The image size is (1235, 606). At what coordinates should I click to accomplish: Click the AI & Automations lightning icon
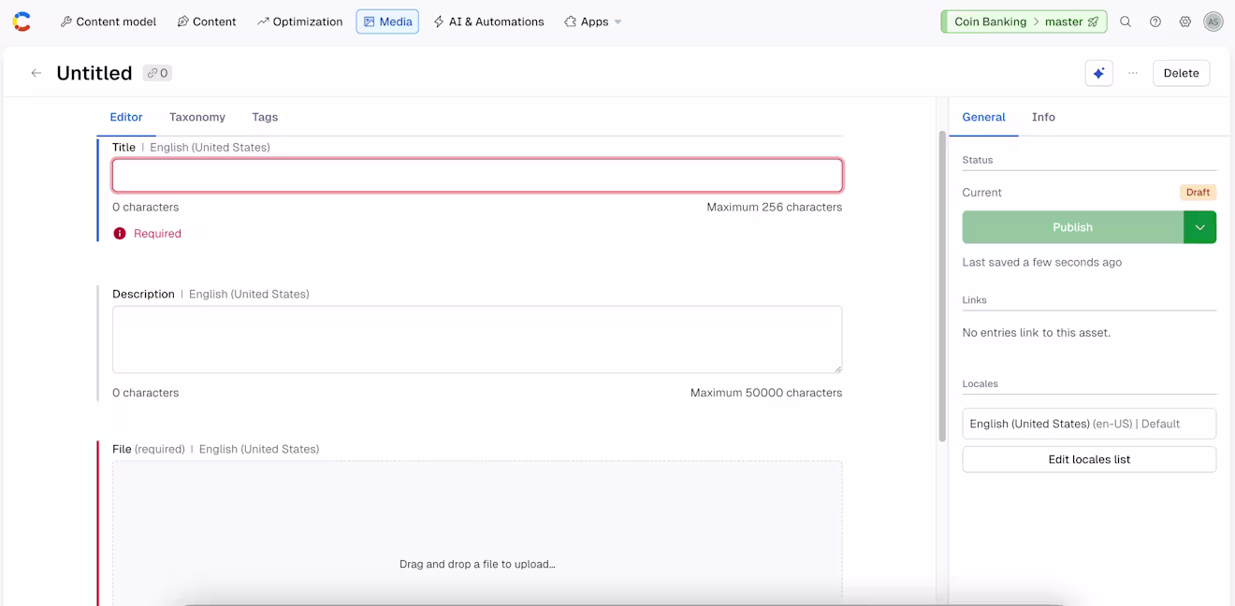439,22
